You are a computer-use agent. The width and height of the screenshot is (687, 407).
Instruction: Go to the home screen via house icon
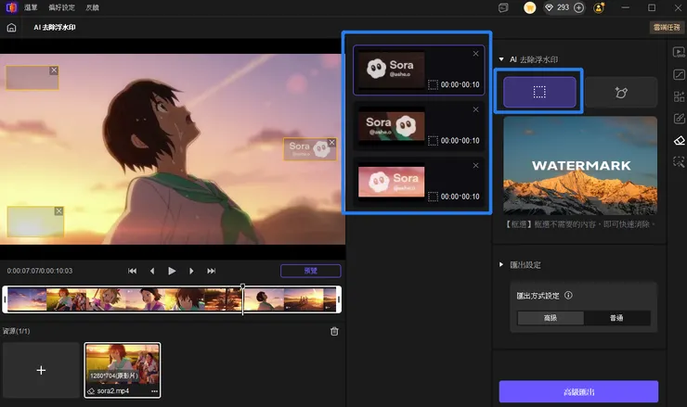(11, 28)
